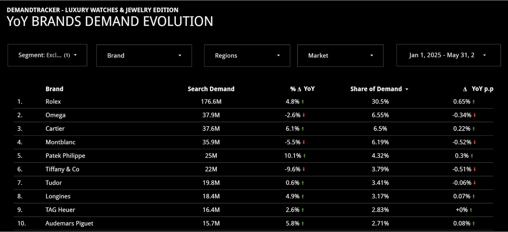Screen dimensions: 508x232
Task: Select the Audemars Piguet brand row
Action: 253,223
